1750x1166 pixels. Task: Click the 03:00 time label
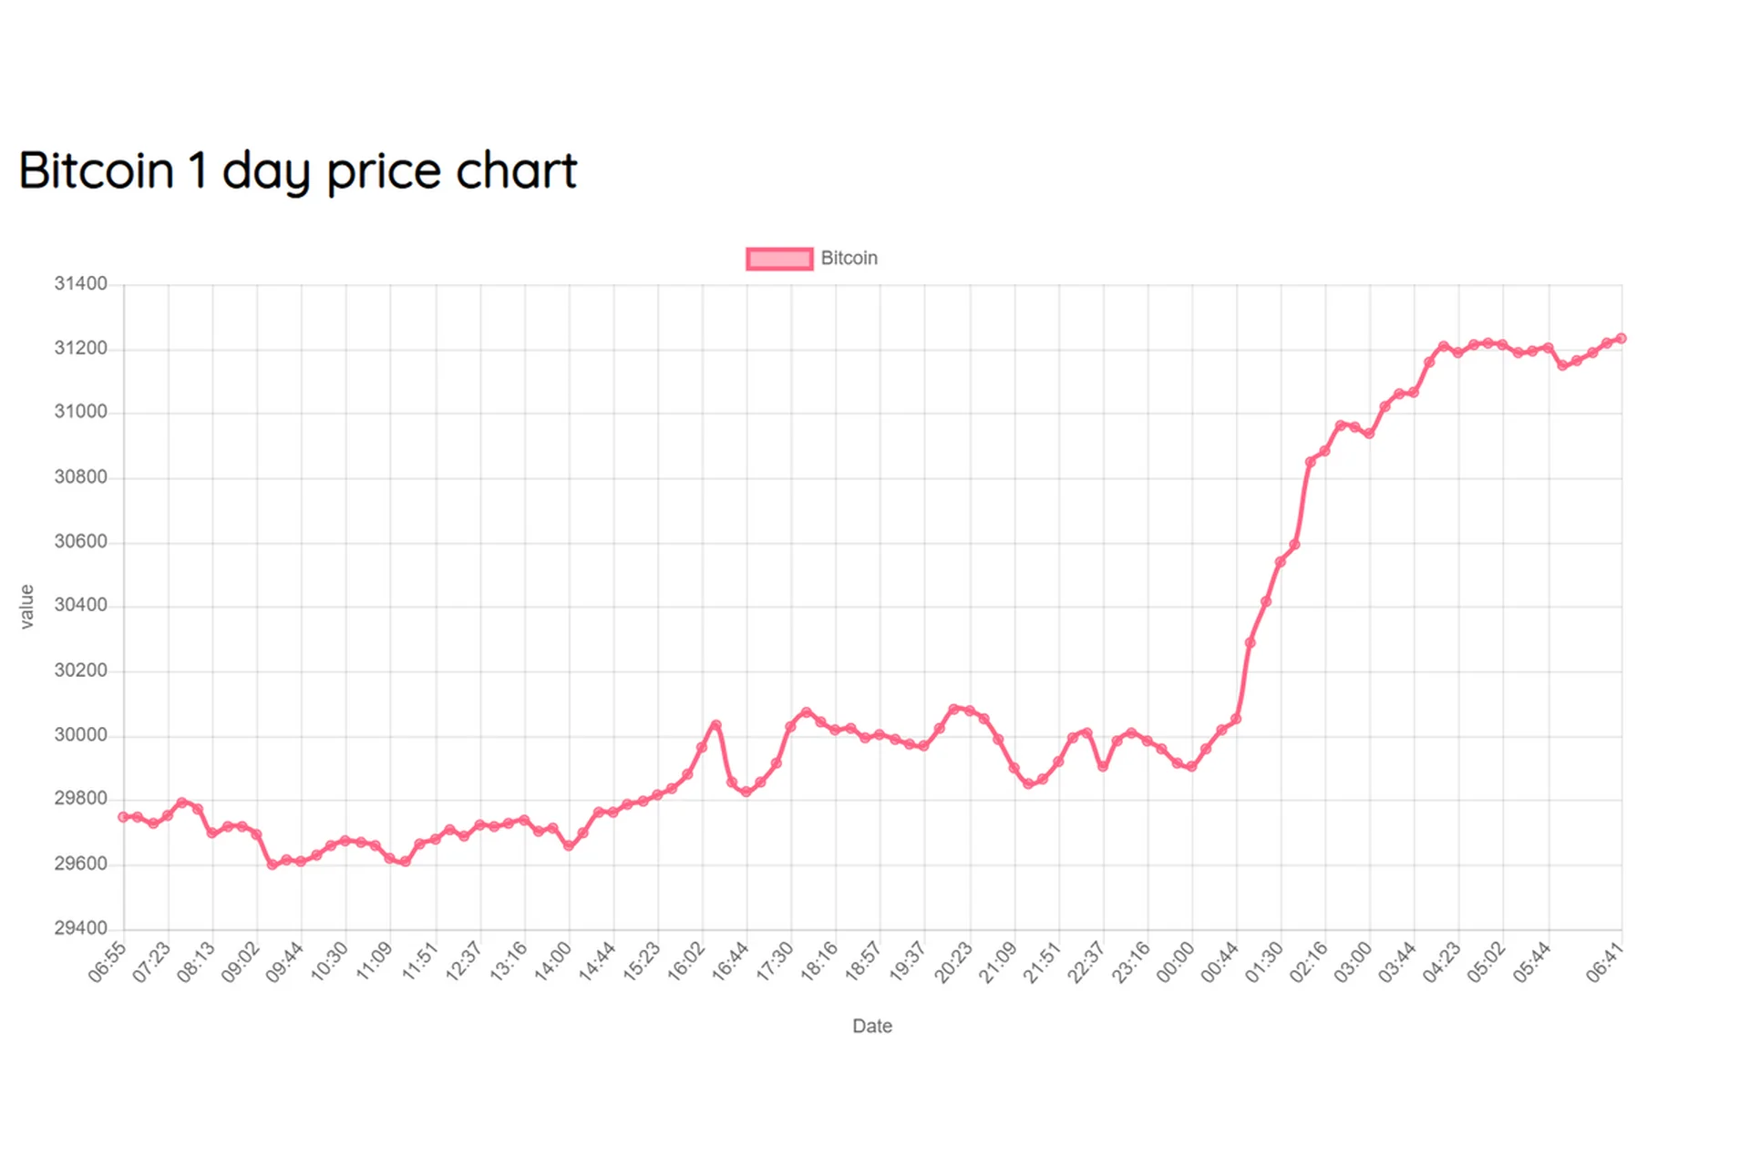(1354, 964)
